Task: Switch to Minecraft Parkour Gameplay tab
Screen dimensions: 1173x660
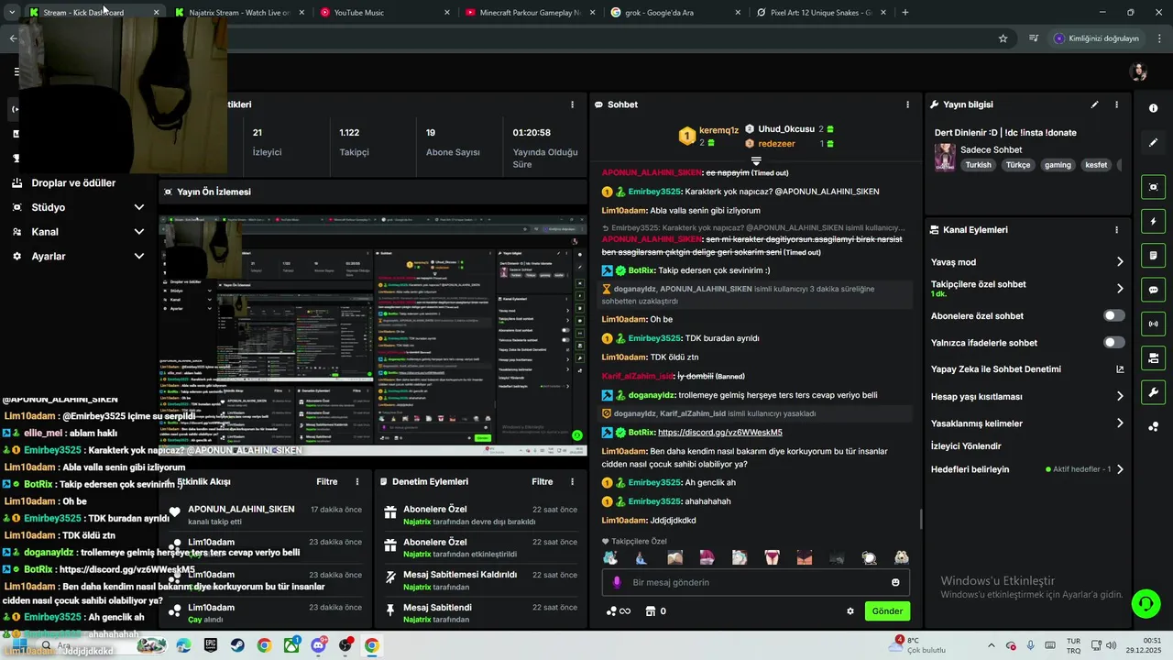Action: point(532,13)
